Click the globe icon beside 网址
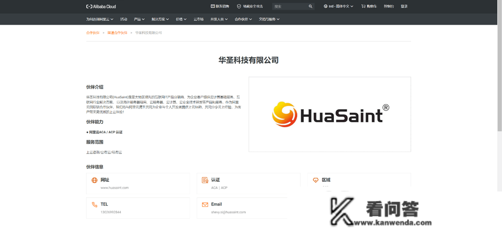The height and width of the screenshot is (228, 502). point(94,180)
